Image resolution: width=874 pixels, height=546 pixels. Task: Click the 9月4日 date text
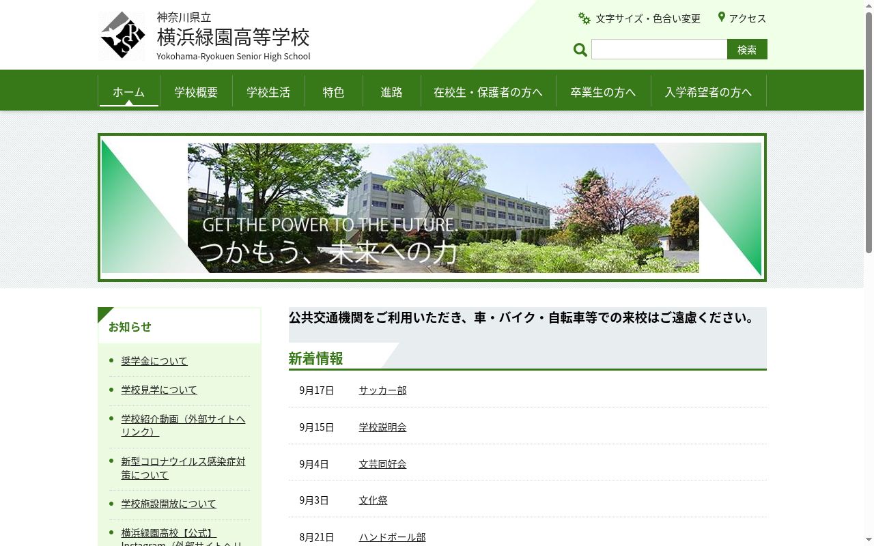click(314, 464)
